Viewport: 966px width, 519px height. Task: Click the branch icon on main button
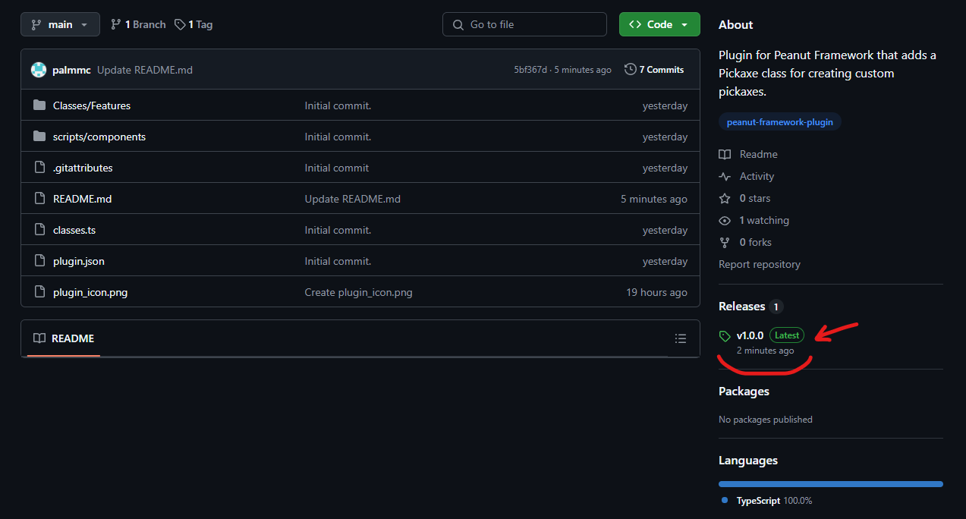(36, 24)
